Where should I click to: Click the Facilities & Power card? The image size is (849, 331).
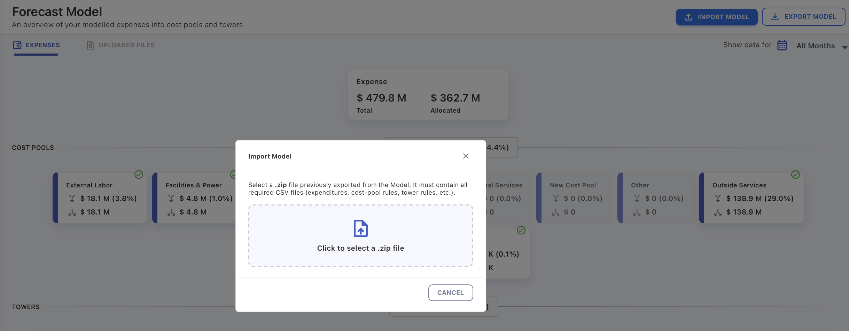pos(195,198)
